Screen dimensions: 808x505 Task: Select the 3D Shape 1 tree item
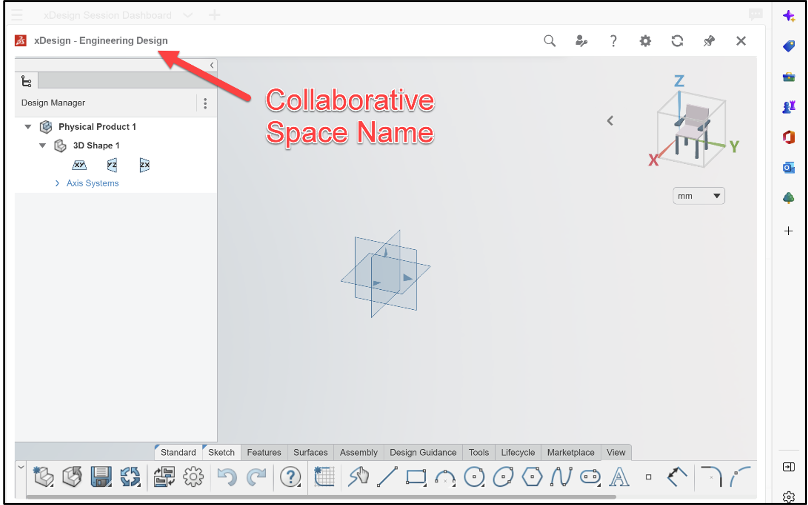click(x=97, y=145)
